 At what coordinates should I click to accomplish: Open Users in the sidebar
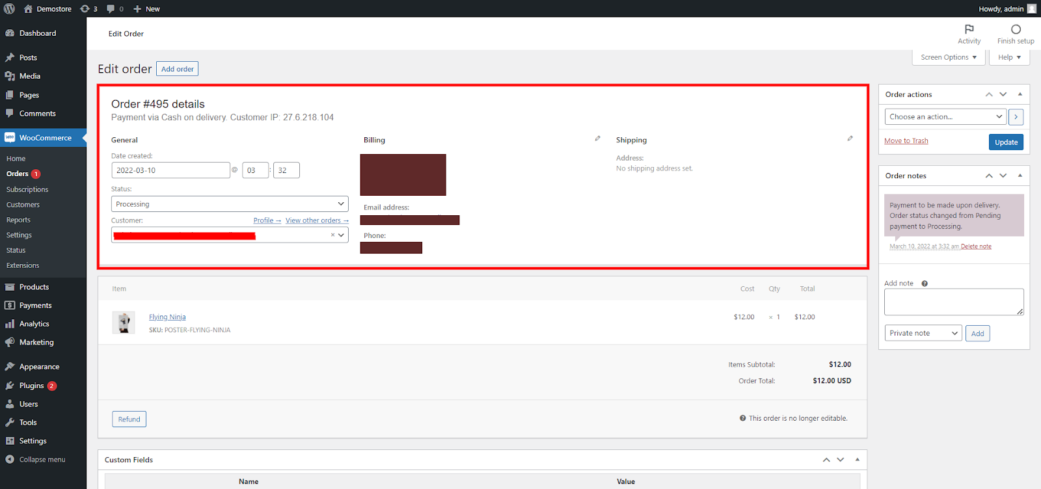43,404
